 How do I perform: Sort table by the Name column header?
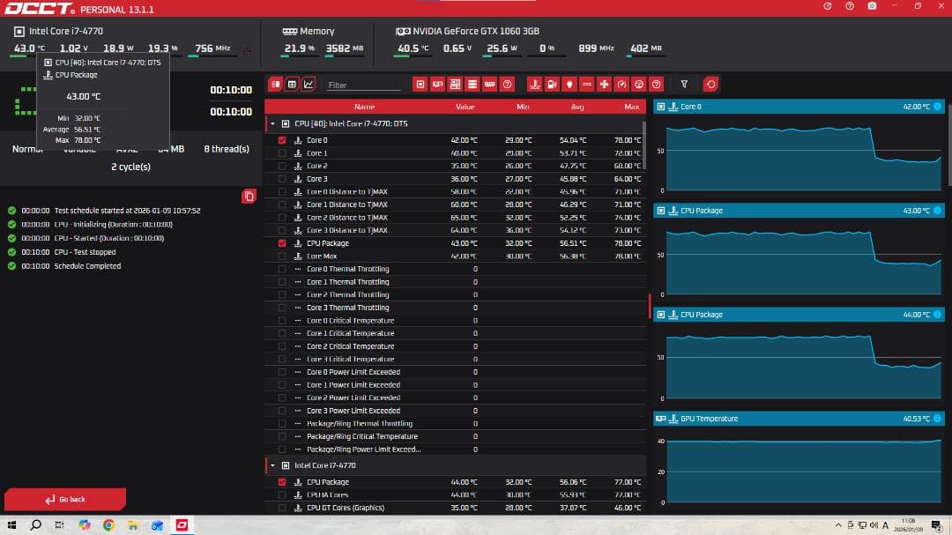tap(364, 107)
